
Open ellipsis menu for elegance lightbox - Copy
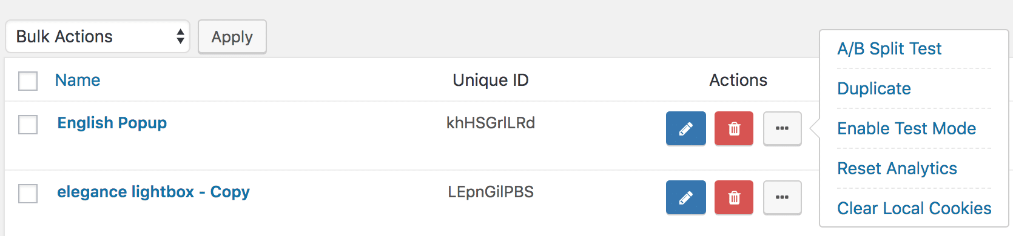click(782, 197)
